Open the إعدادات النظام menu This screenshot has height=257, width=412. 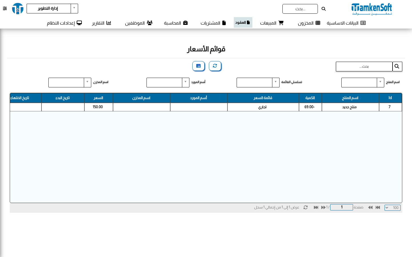64,23
